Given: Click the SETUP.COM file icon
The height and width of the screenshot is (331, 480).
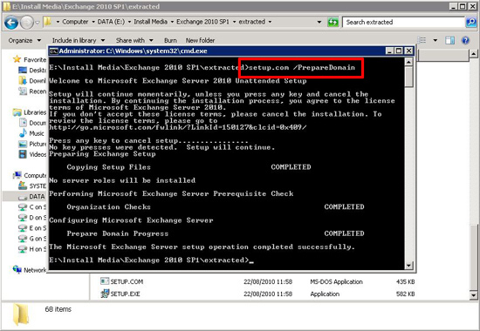Looking at the screenshot, I should tap(105, 281).
